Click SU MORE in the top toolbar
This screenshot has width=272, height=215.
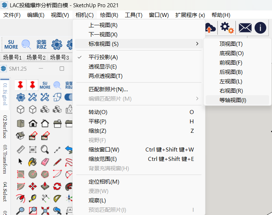(x=11, y=44)
